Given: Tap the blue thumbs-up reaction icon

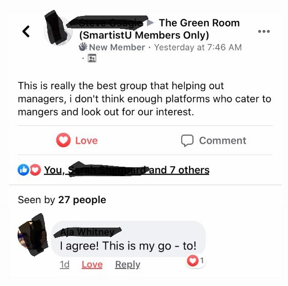Looking at the screenshot, I should 23,170.
